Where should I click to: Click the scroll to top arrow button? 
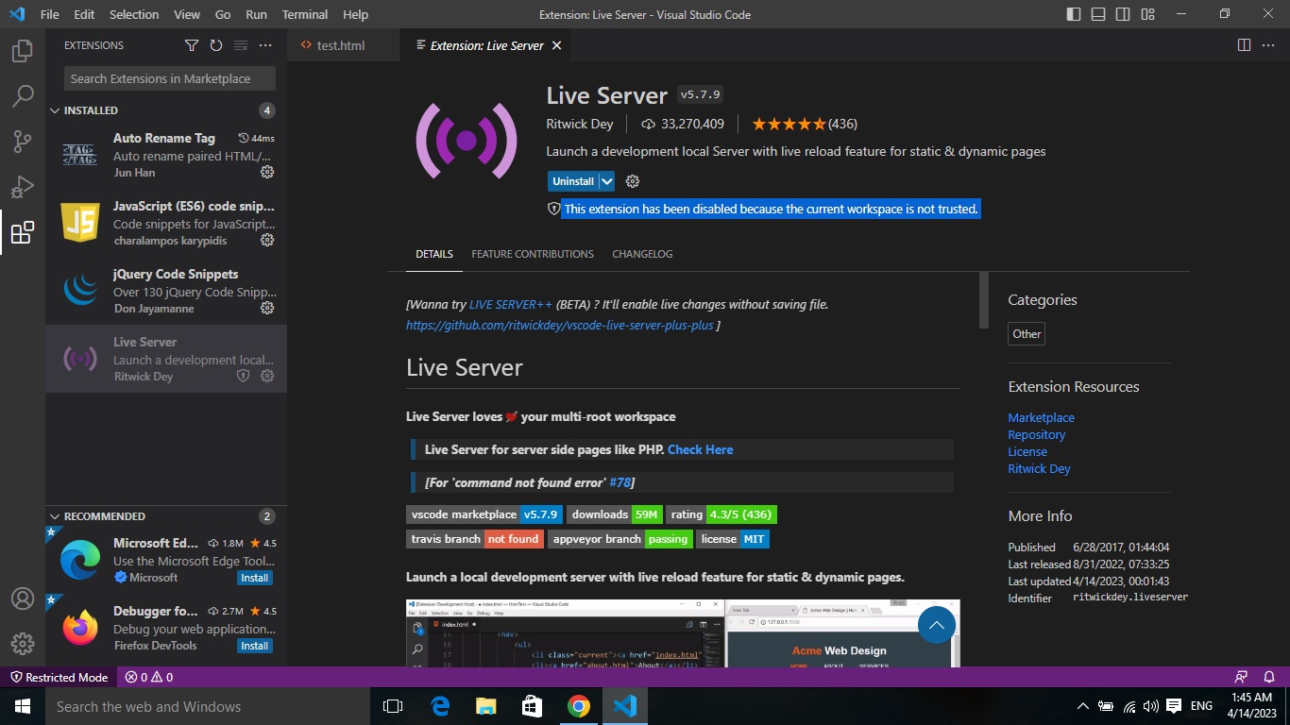pos(937,625)
